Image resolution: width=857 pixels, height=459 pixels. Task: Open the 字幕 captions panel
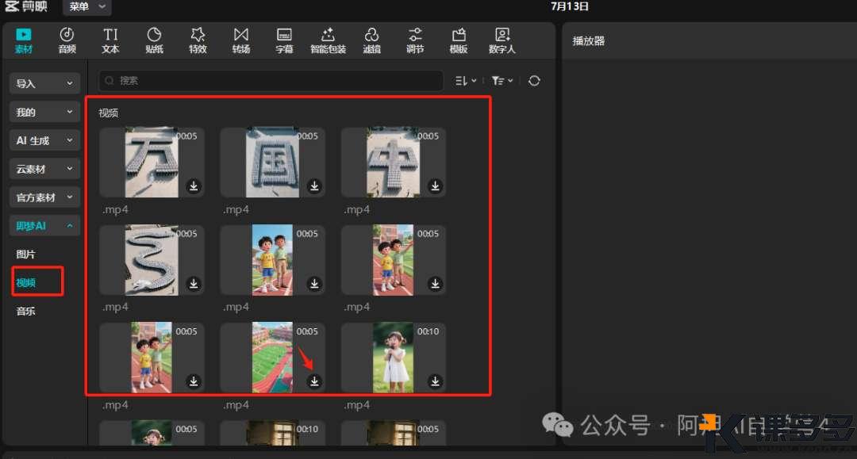point(284,40)
